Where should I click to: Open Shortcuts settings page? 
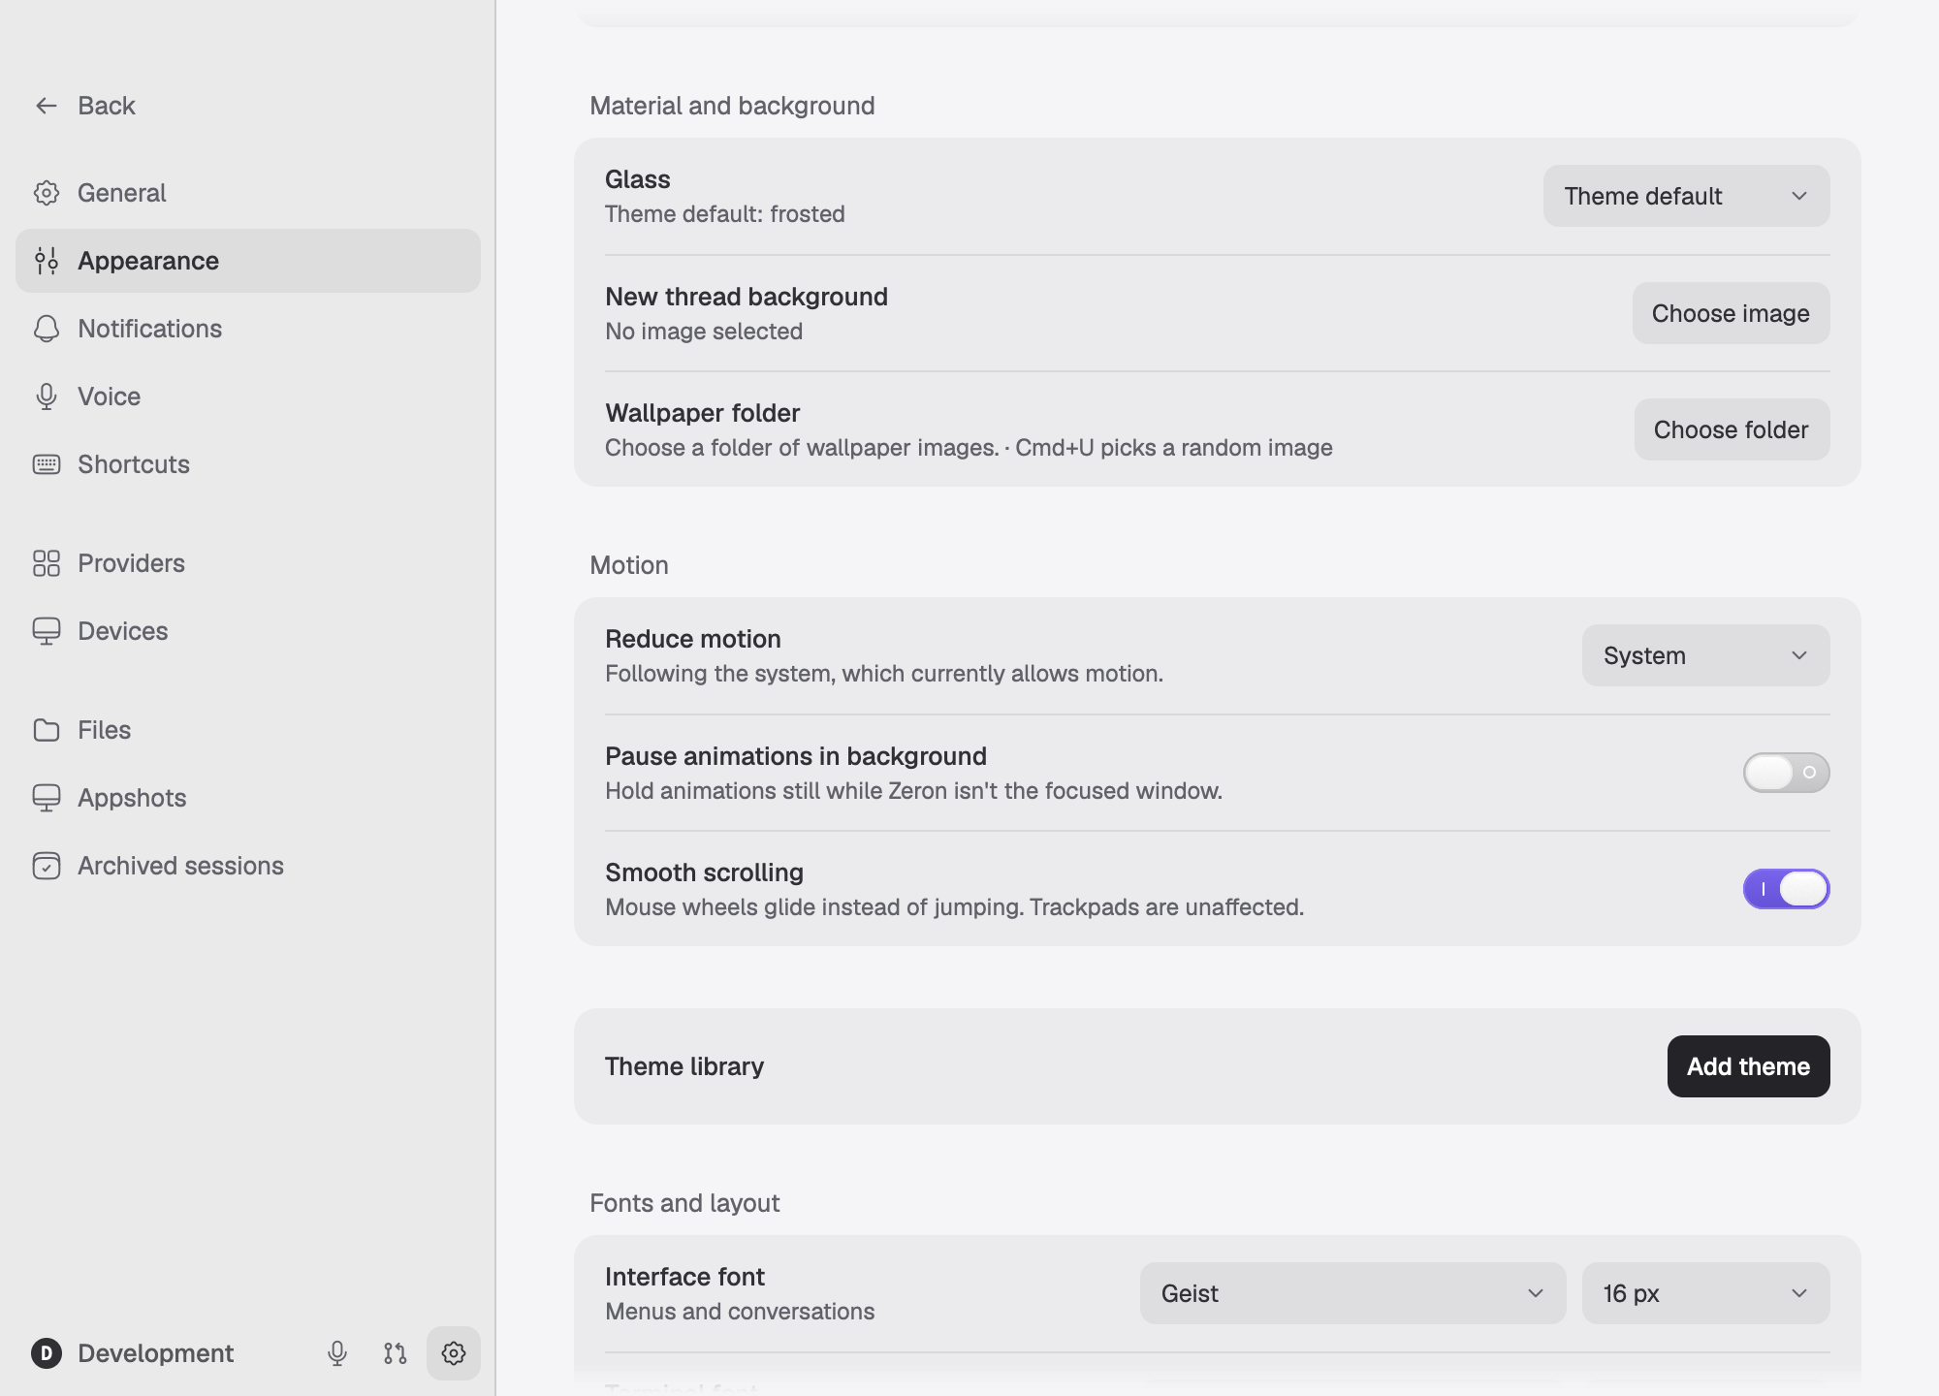[248, 464]
